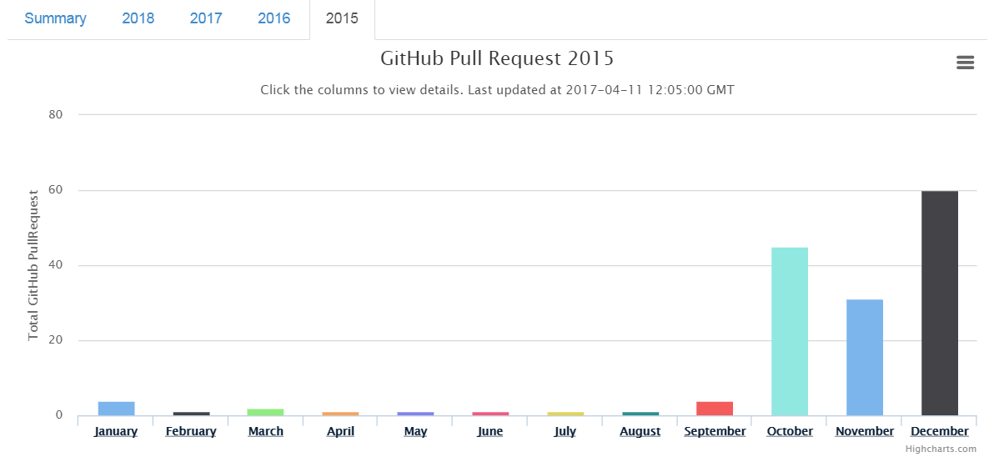Click the February axis label link

(x=191, y=432)
